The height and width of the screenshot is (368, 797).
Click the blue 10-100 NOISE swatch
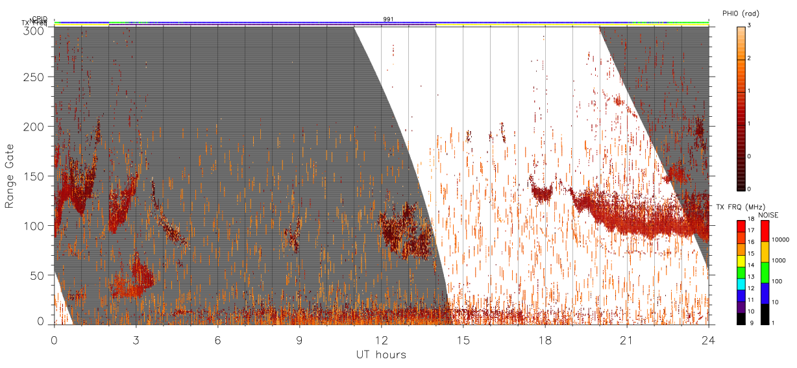pyautogui.click(x=764, y=293)
